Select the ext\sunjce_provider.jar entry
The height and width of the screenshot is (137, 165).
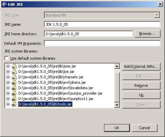pyautogui.click(x=60, y=93)
